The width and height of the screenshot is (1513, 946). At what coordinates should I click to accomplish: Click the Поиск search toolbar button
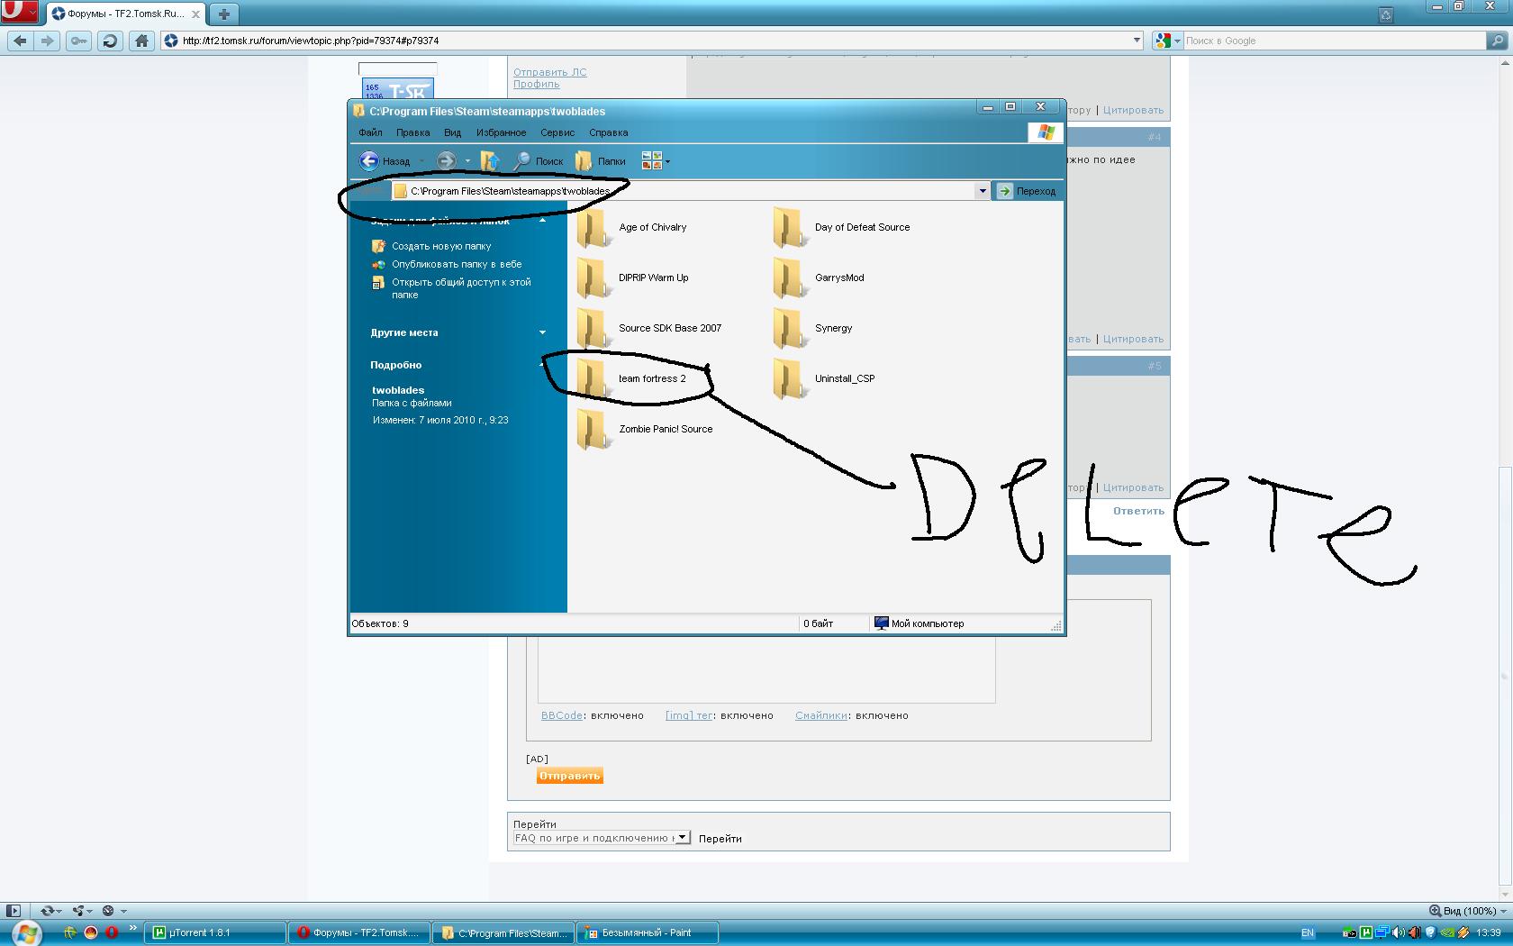click(539, 161)
